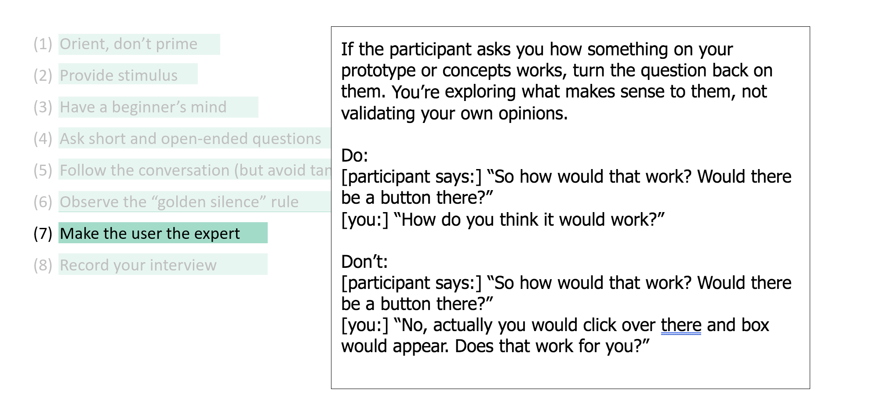Click the empty bottom area inside the text box
Screen dimensions: 895x411
(570, 372)
